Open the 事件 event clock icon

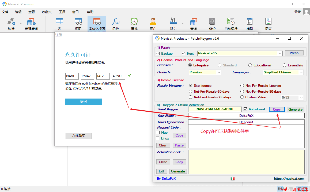(134, 21)
